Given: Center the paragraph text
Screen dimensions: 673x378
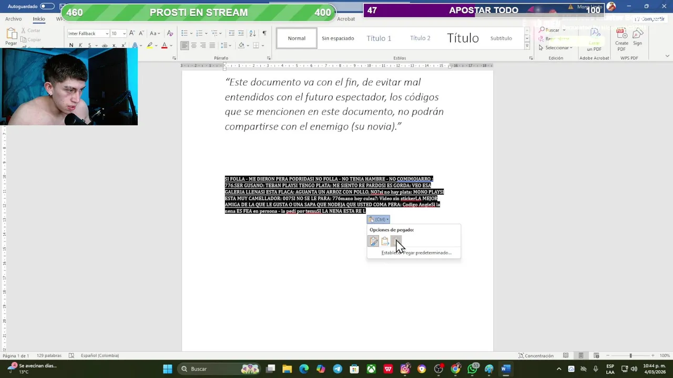Looking at the screenshot, I should click(193, 46).
